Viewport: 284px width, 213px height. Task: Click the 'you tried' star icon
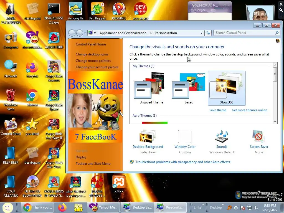point(32,126)
